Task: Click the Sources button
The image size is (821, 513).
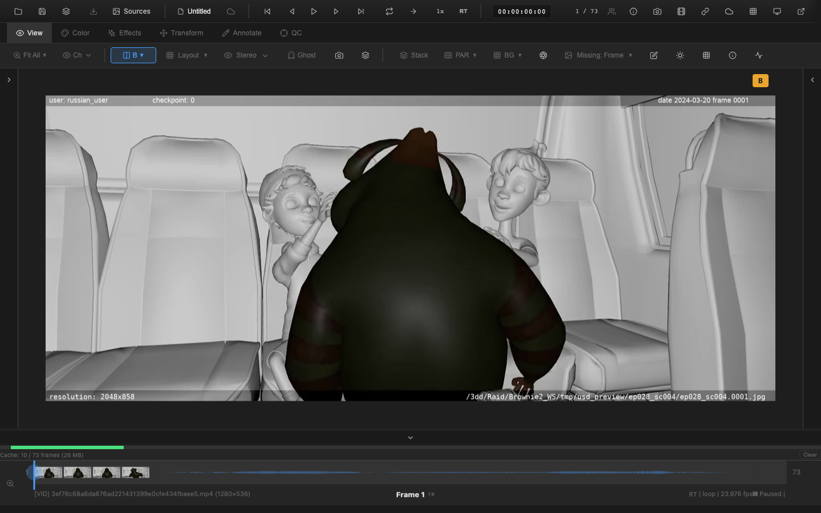Action: tap(132, 11)
